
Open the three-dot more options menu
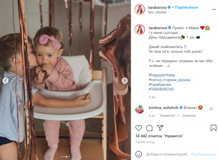[214, 10]
